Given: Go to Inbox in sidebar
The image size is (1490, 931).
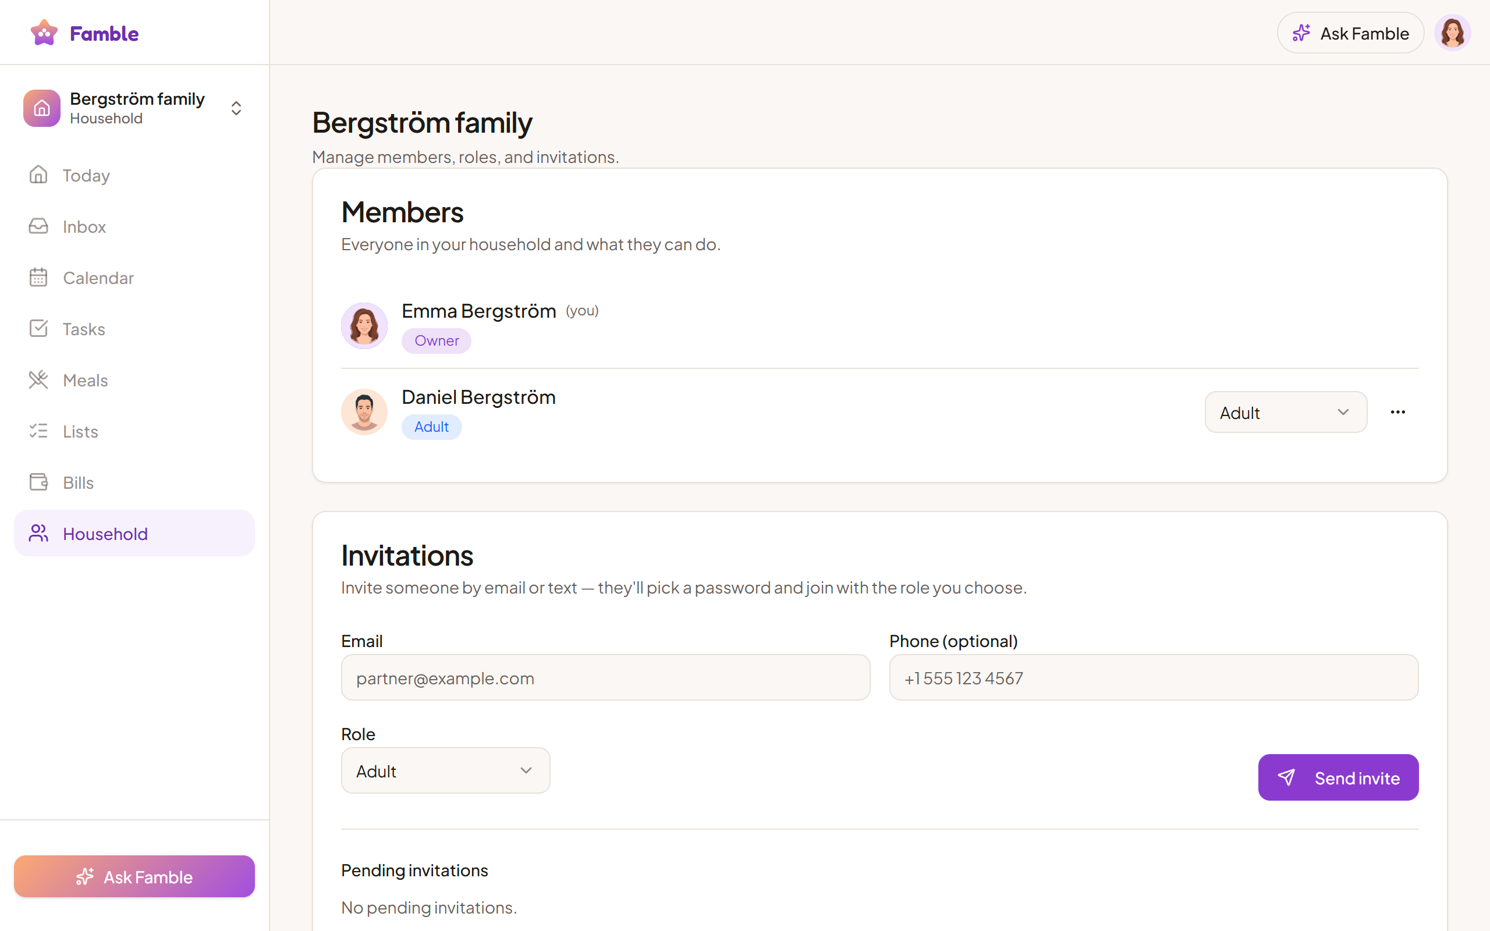Looking at the screenshot, I should pos(134,226).
